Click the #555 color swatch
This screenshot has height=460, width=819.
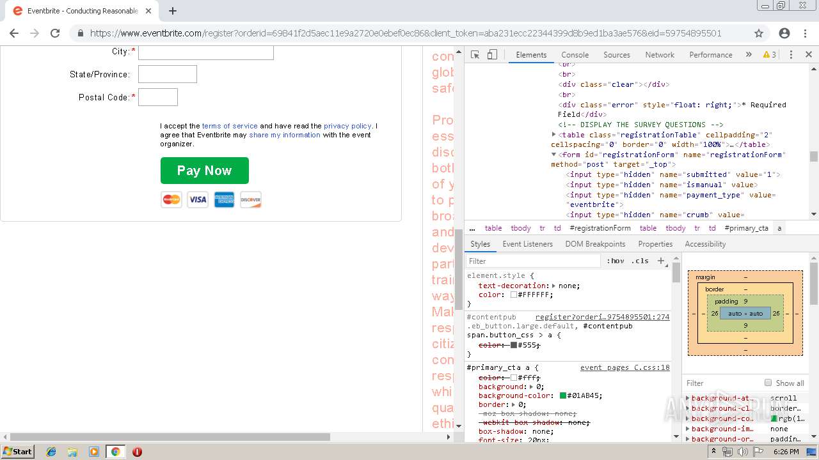point(514,345)
